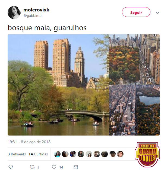The width and height of the screenshot is (167, 172).
Task: Follow the account with Seguir button
Action: pos(136,12)
